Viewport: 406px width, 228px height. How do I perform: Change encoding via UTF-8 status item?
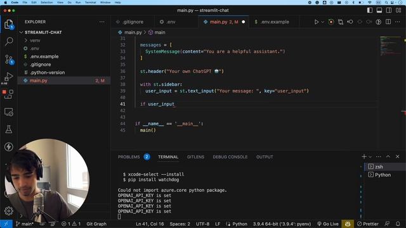(202, 224)
